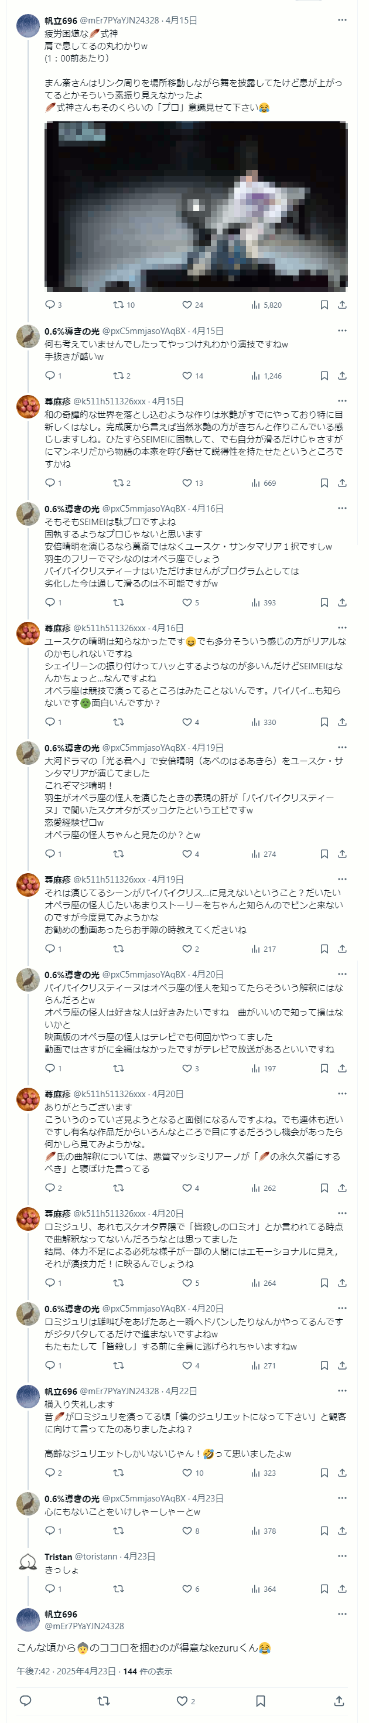The height and width of the screenshot is (1723, 369).
Task: Open more options on the top tweet
Action: click(x=342, y=20)
